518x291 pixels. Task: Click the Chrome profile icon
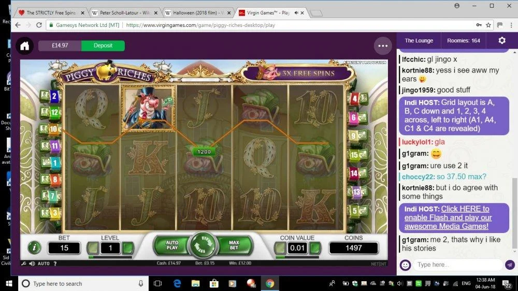coord(457,6)
